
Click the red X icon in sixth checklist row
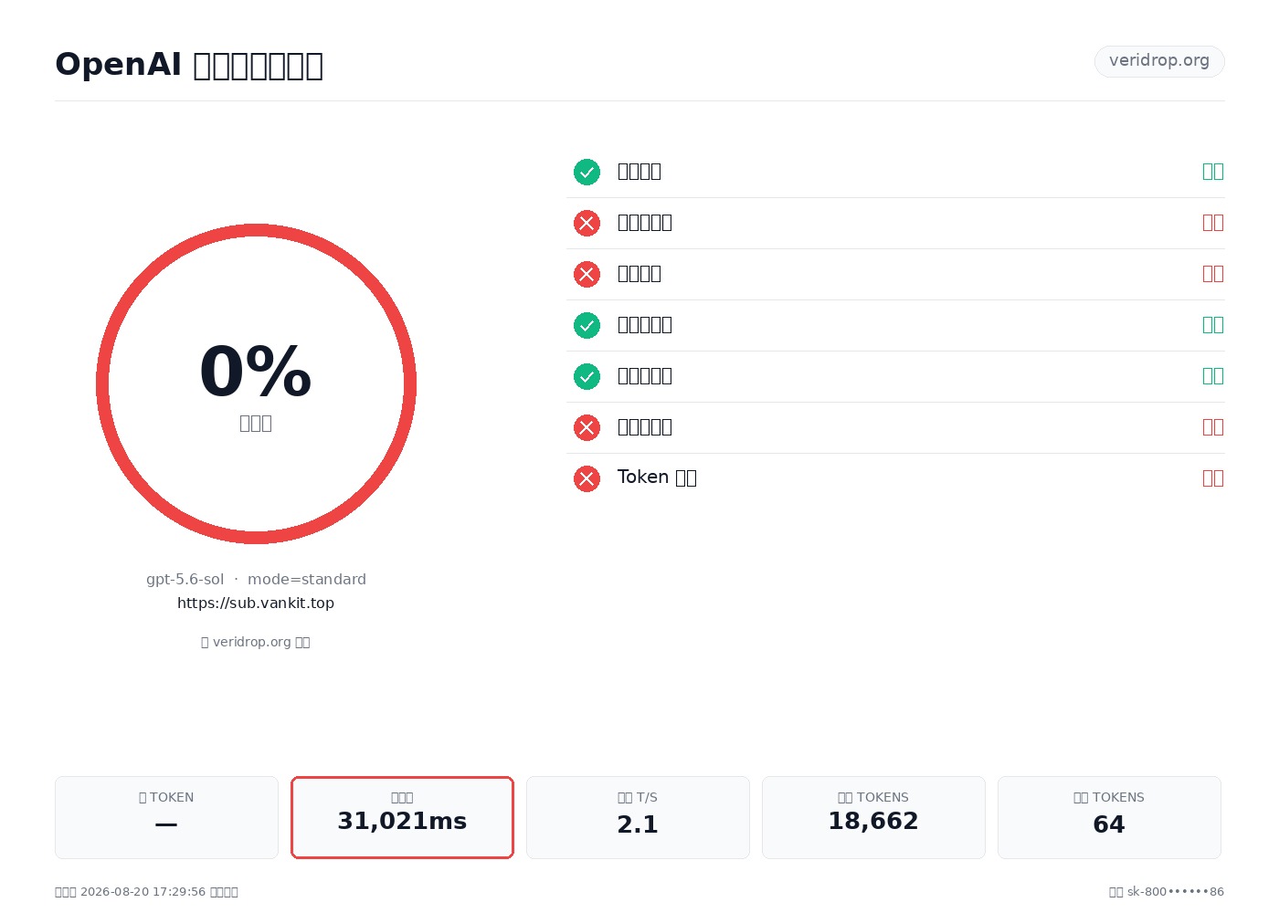[587, 427]
